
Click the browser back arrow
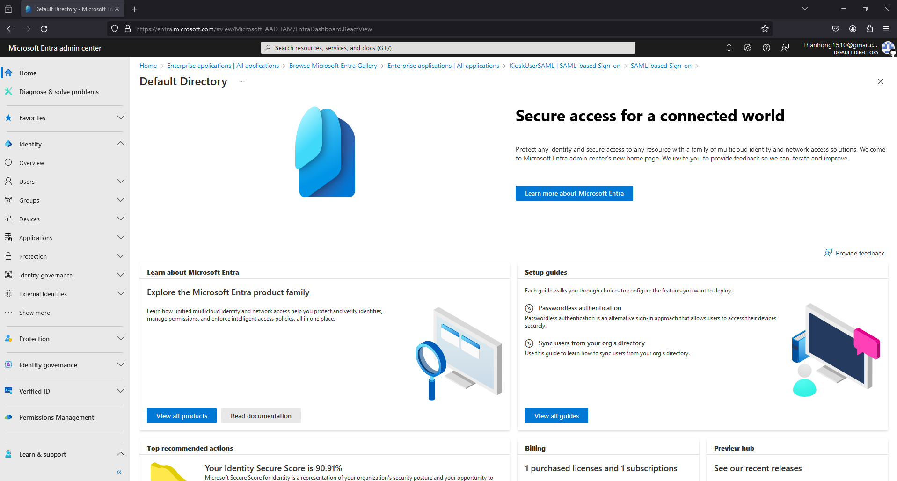[x=10, y=29]
